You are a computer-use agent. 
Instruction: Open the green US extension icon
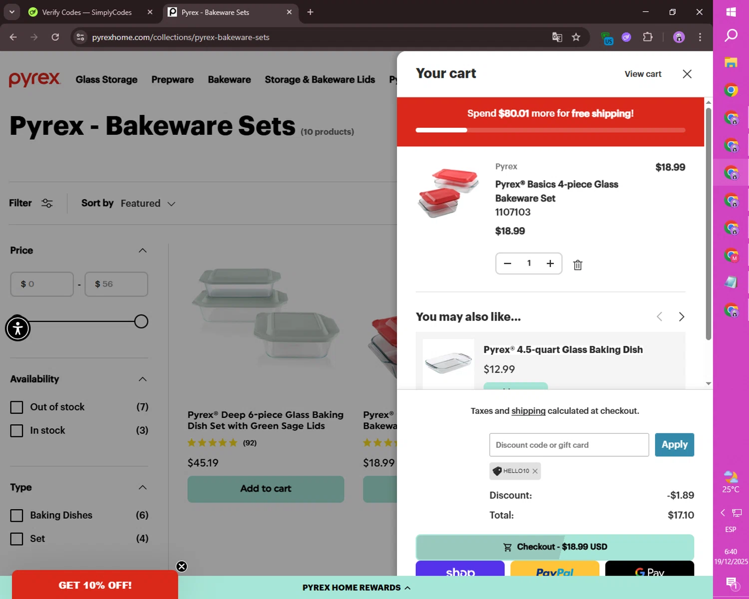coord(607,38)
